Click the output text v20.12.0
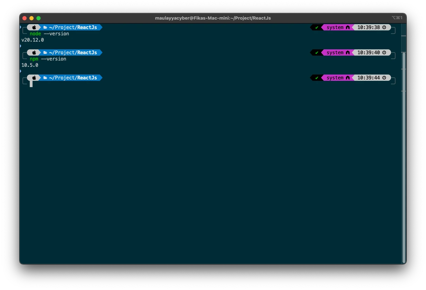 click(x=33, y=40)
